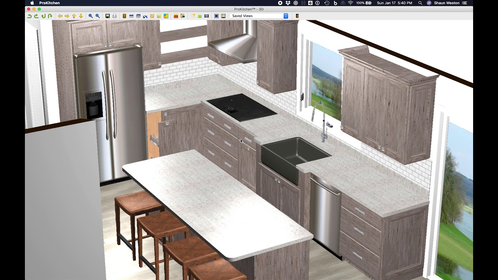This screenshot has height=280, width=498.
Task: Click the fourth green rotate arrow in toolbar
Action: coord(50,16)
